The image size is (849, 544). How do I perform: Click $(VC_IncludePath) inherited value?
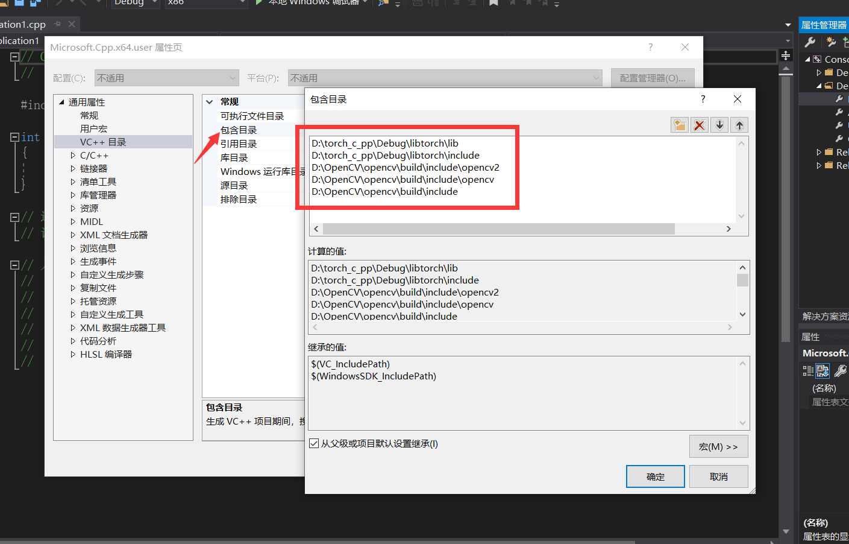[x=351, y=364]
